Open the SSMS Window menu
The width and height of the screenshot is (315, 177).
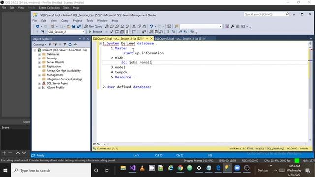tap(102, 21)
